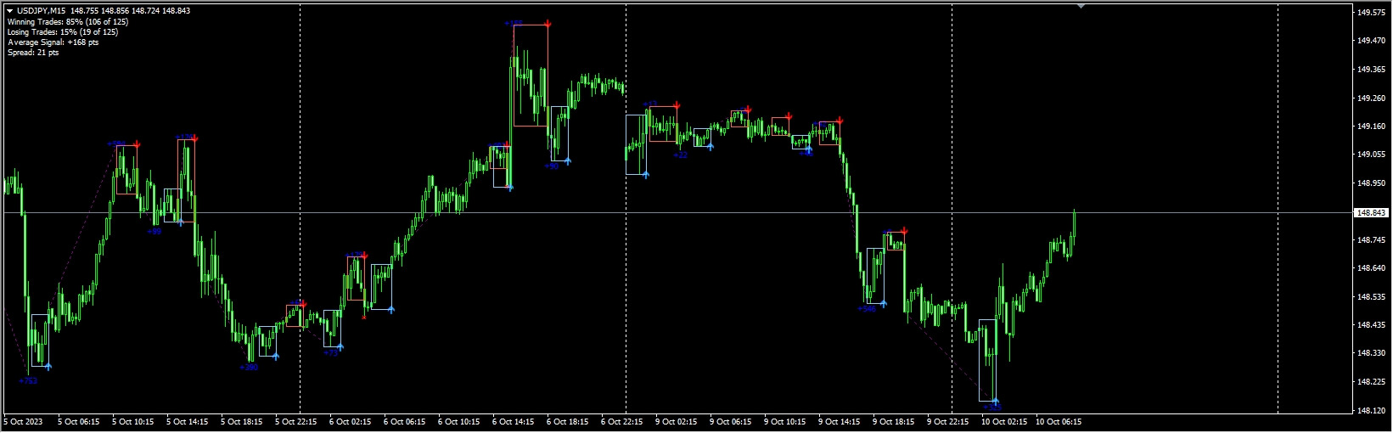Click the +22 trade result label
Screen dimensions: 1393x433
click(x=680, y=155)
